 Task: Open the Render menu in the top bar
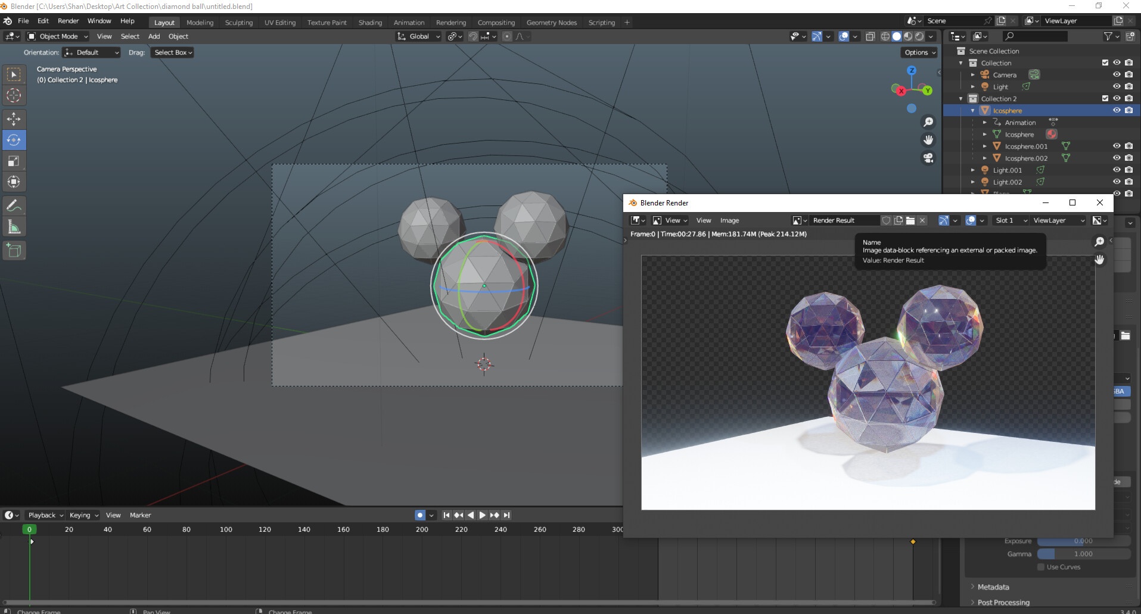[x=68, y=21]
